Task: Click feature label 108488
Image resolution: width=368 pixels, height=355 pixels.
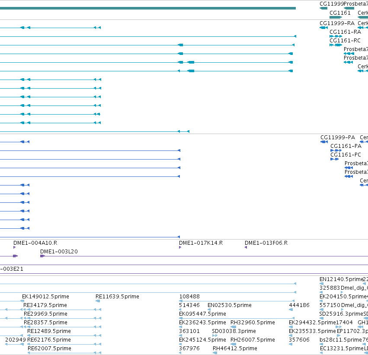Action: 189,297
